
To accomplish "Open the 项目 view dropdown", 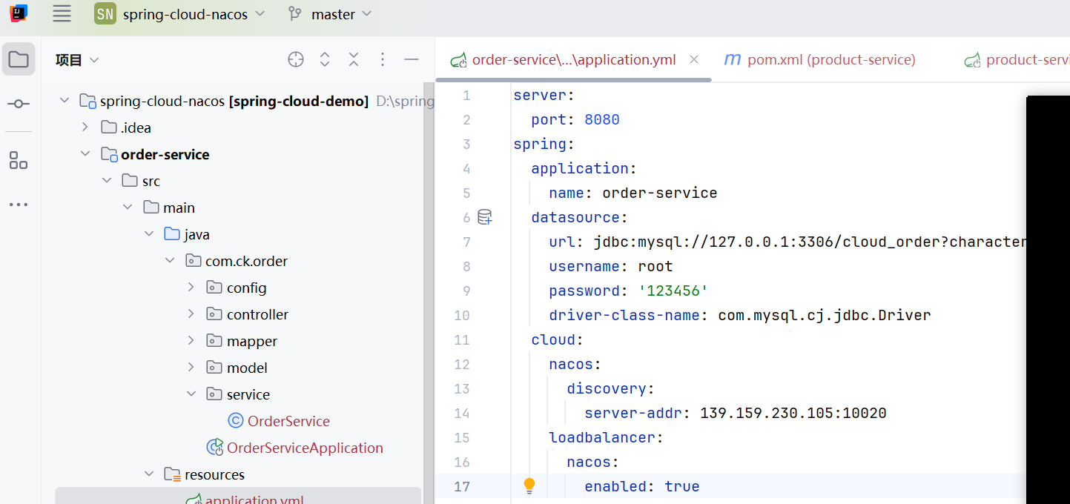I will tap(77, 60).
